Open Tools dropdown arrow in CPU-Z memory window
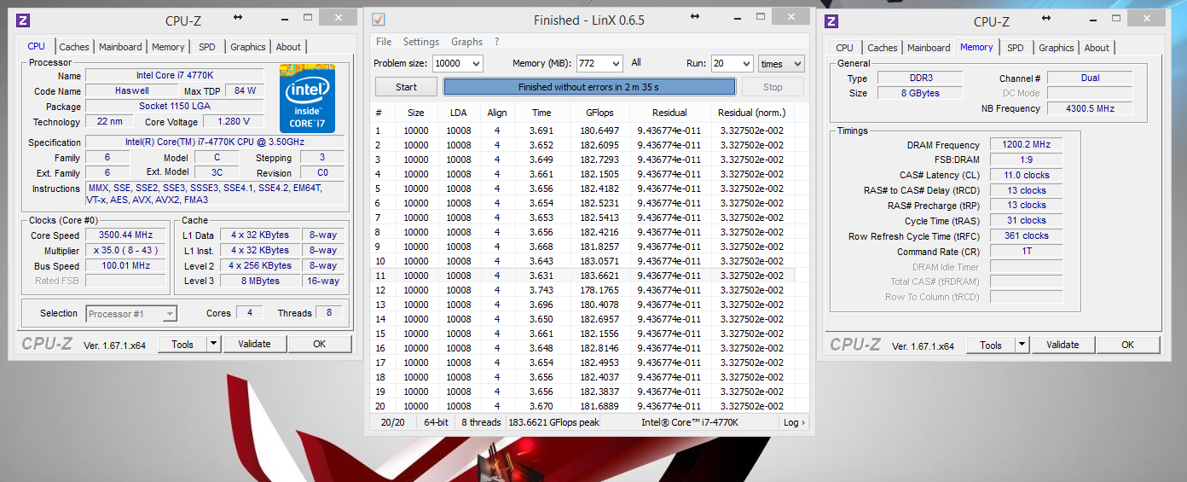The image size is (1187, 482). tap(1022, 345)
